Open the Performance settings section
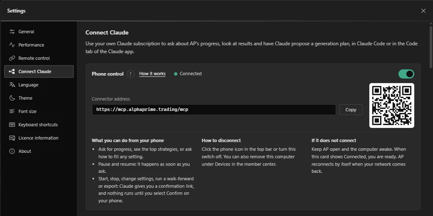This screenshot has height=216, width=433. coord(39,45)
